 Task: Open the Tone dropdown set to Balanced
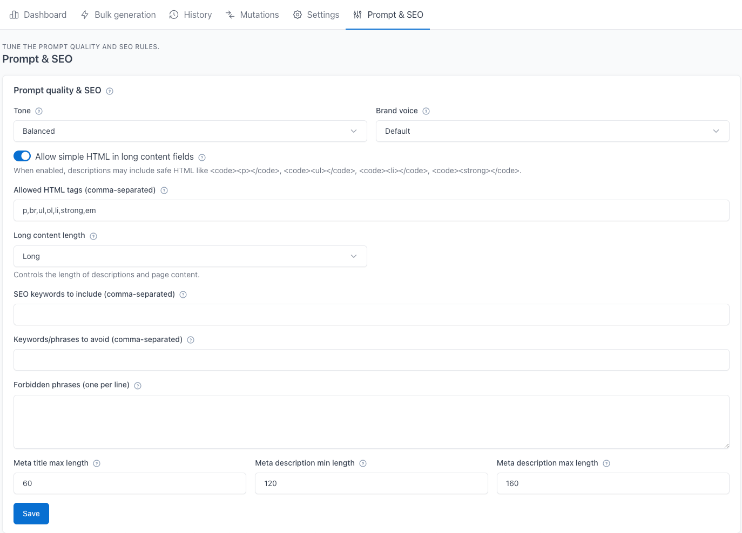click(190, 131)
